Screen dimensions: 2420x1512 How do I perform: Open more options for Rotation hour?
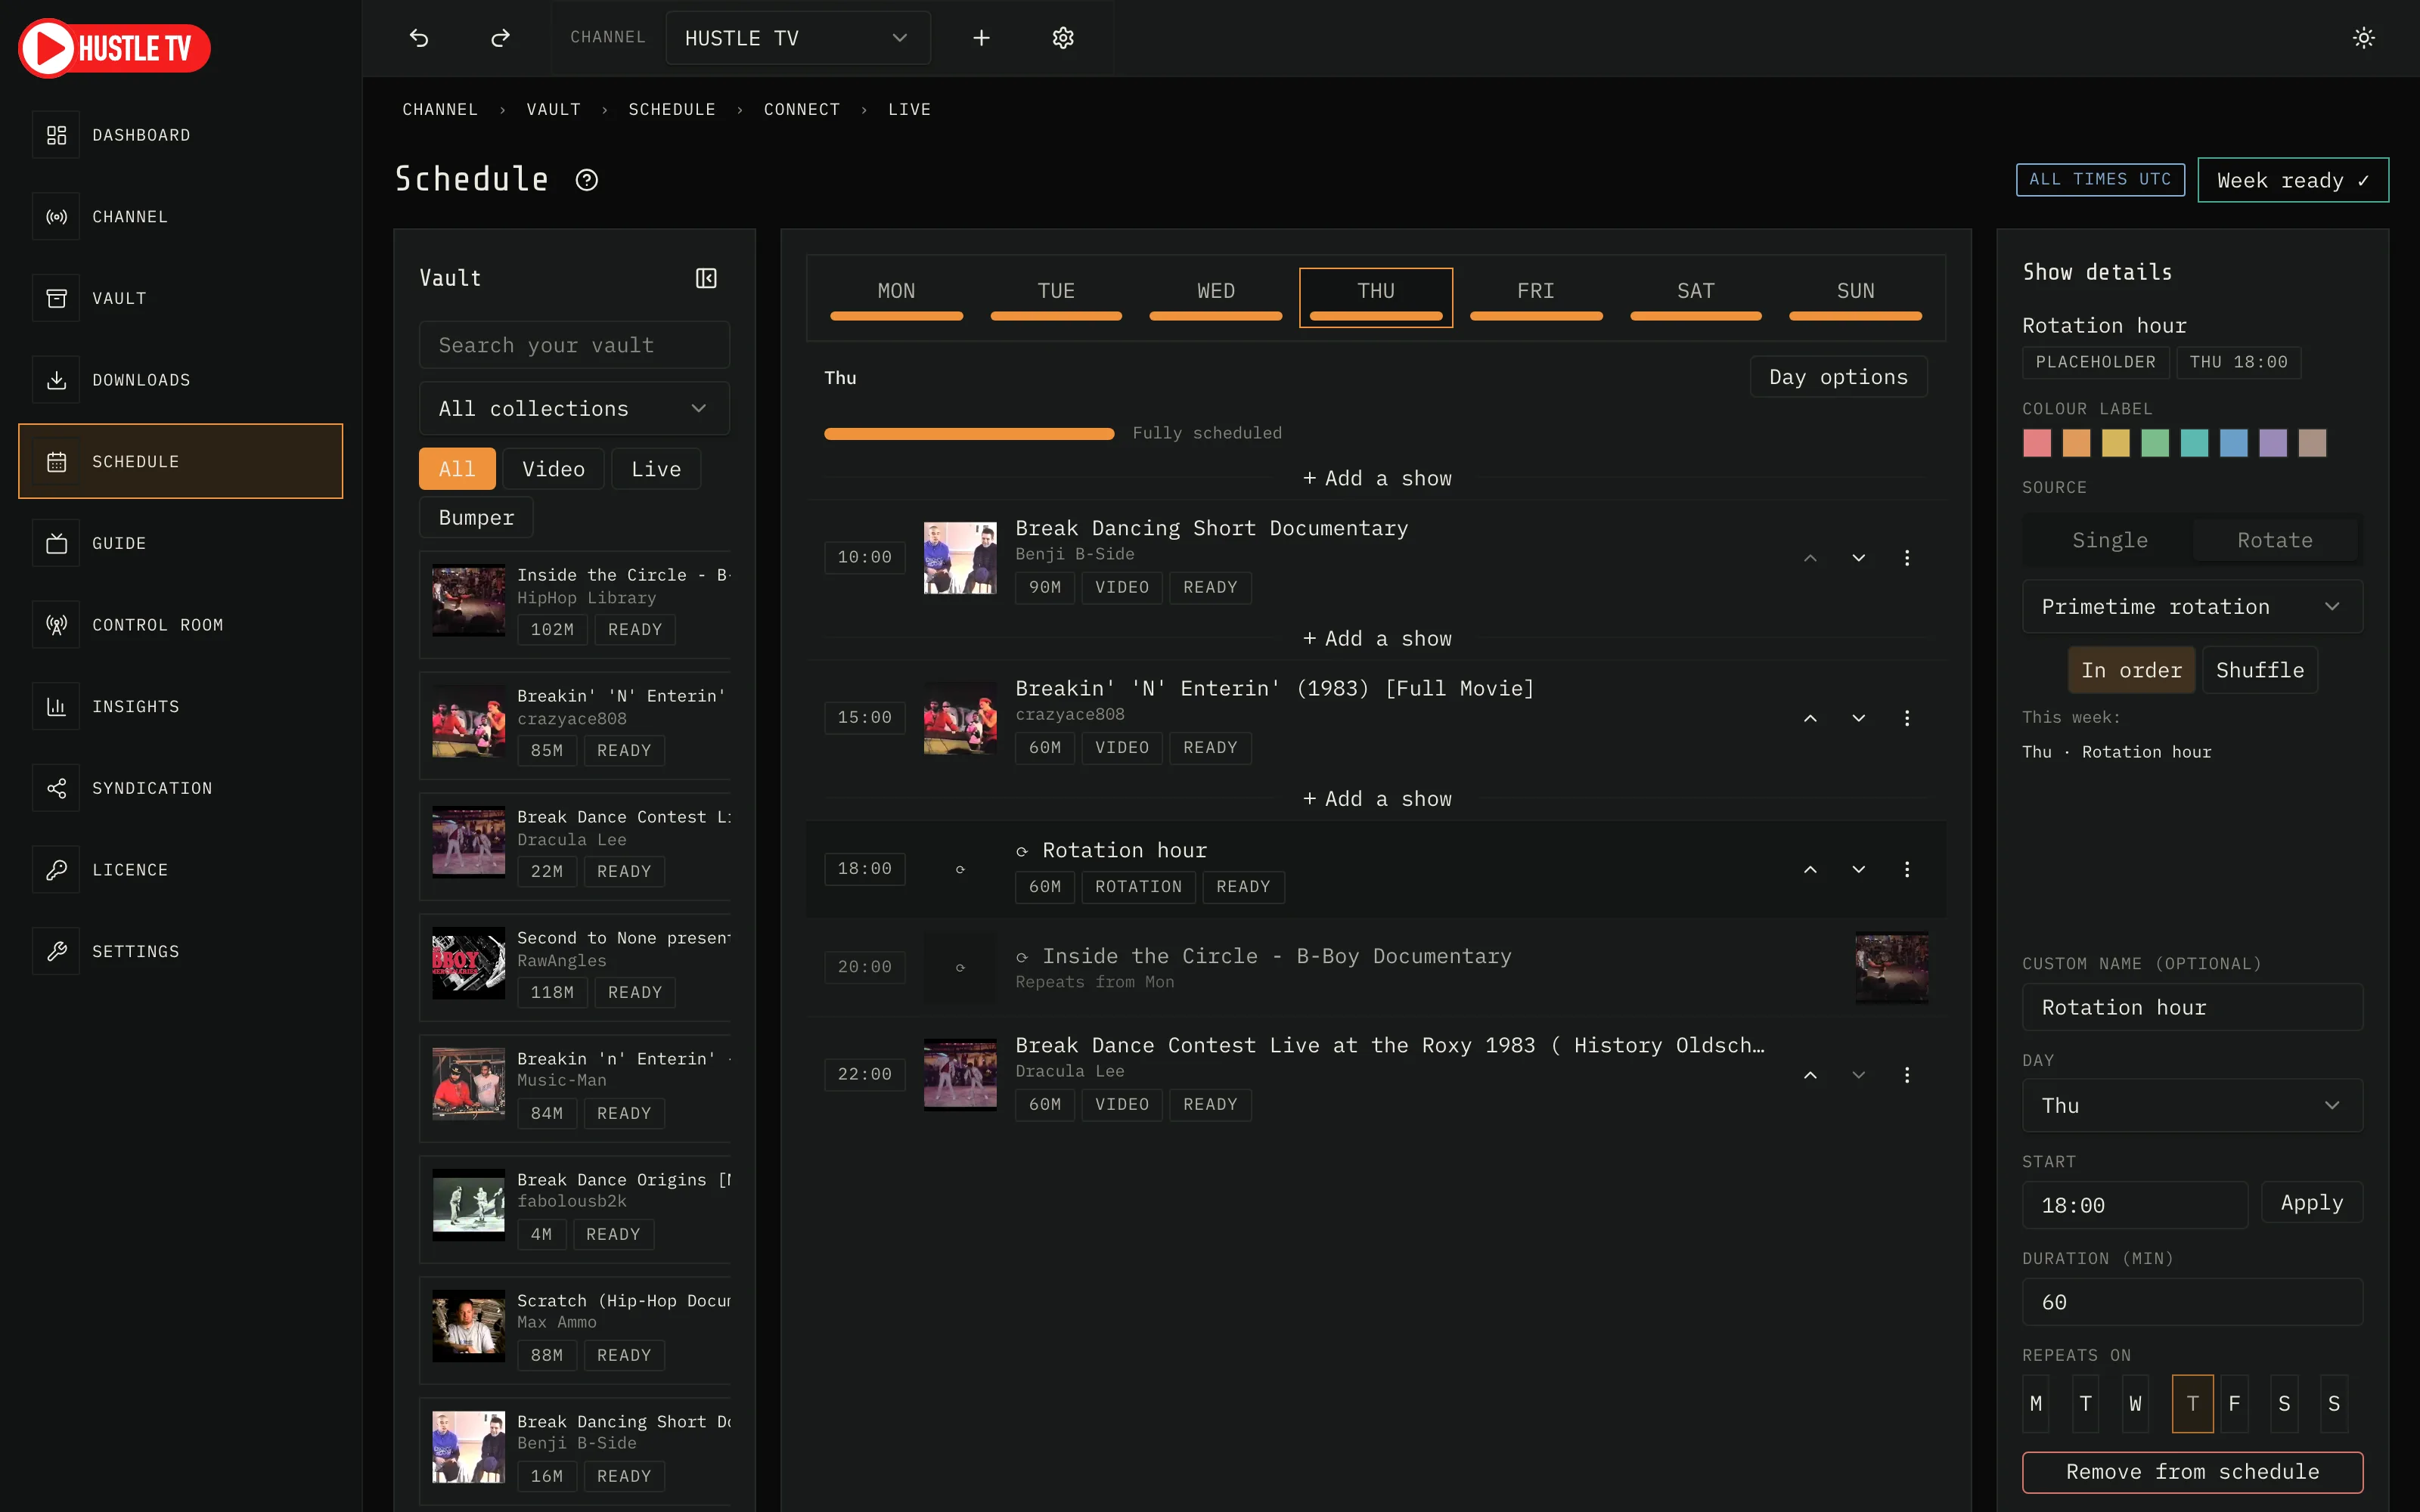(x=1907, y=869)
